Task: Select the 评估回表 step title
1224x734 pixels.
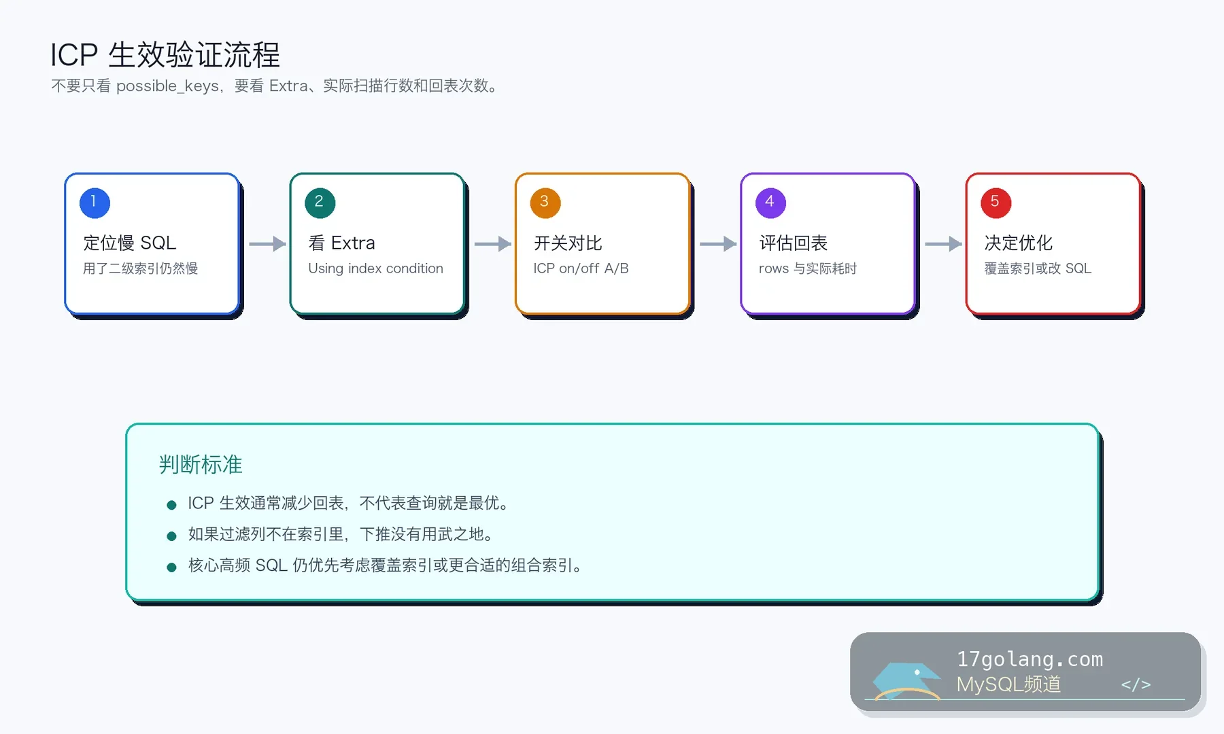Action: click(x=793, y=243)
